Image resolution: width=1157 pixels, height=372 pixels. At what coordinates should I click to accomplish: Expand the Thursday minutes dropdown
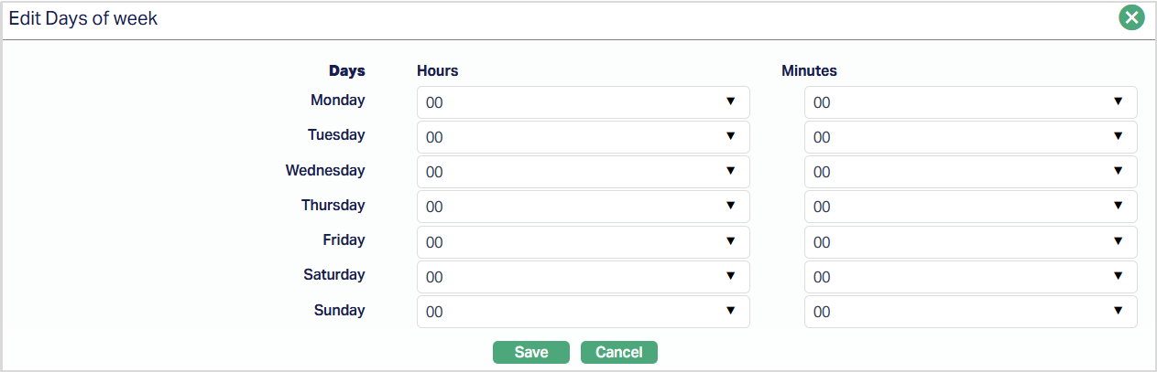click(970, 207)
